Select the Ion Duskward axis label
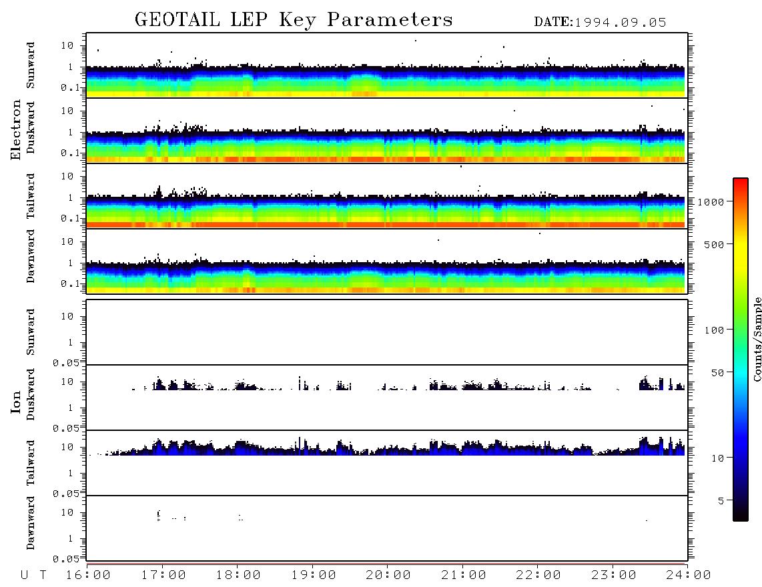762x587 pixels. (31, 394)
